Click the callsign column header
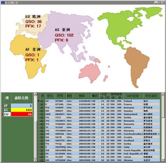Screen dimensions: 166x163 60,96
